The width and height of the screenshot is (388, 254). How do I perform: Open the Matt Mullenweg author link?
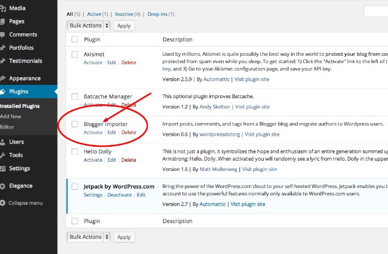(x=218, y=169)
